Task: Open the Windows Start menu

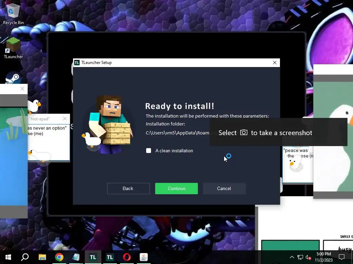Action: (8, 257)
